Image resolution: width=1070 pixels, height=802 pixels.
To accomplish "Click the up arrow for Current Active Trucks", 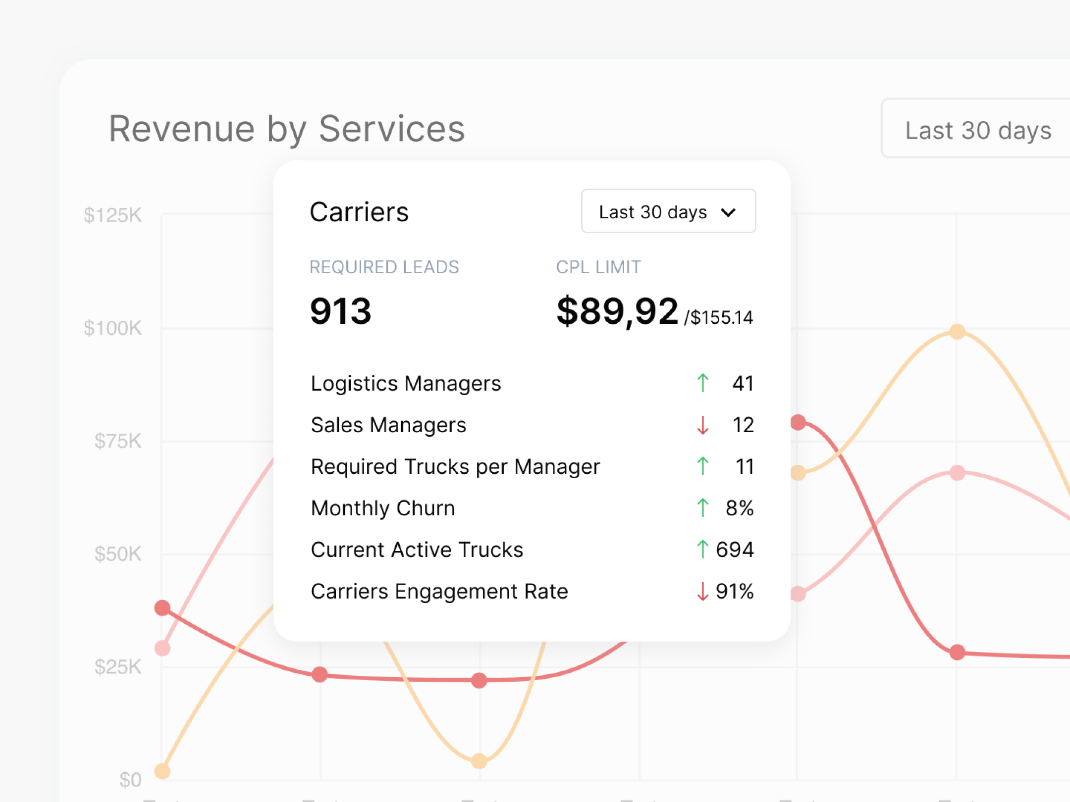I will (x=702, y=549).
